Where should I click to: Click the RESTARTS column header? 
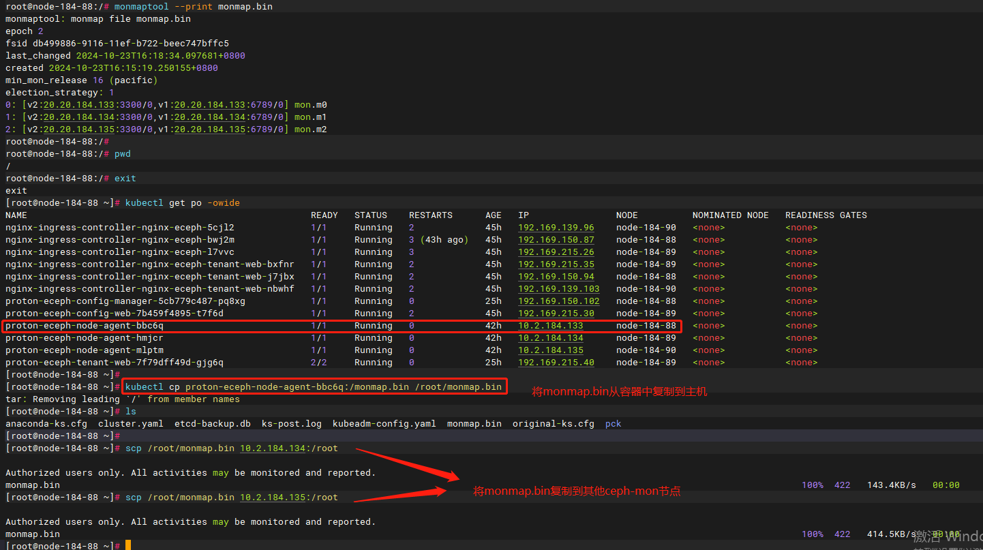[431, 215]
